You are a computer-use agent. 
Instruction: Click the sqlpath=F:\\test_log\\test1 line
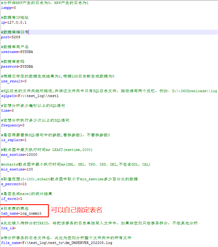(30, 96)
